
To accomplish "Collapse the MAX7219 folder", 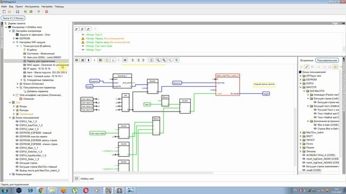I will (x=301, y=87).
